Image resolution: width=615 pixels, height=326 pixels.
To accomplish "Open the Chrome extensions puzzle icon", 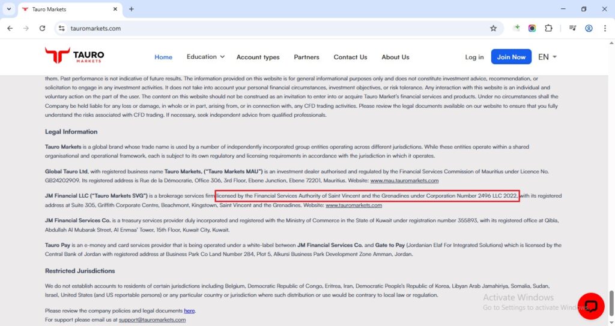I will tap(548, 28).
